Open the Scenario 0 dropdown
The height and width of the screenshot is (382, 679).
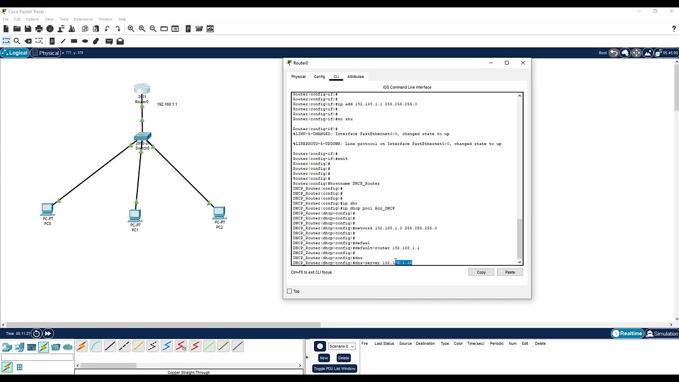coord(342,346)
